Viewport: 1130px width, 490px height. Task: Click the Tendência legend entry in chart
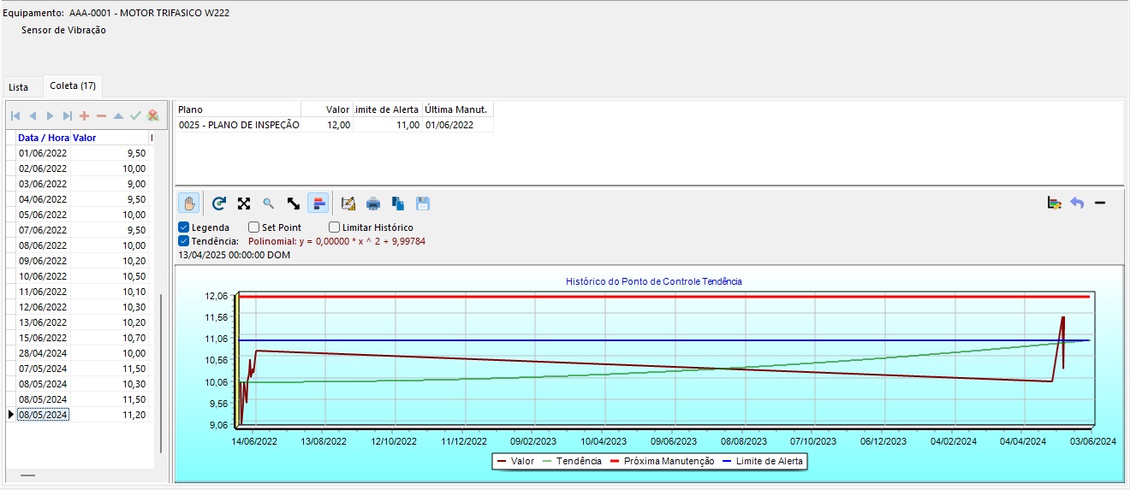[x=572, y=461]
